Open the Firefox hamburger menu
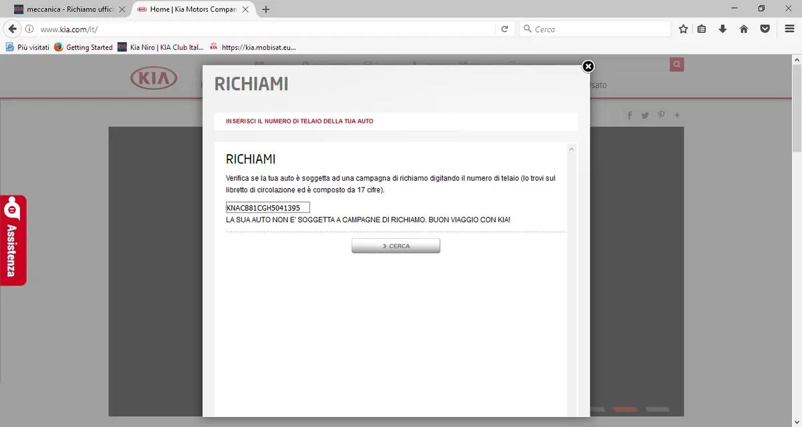 click(x=789, y=29)
